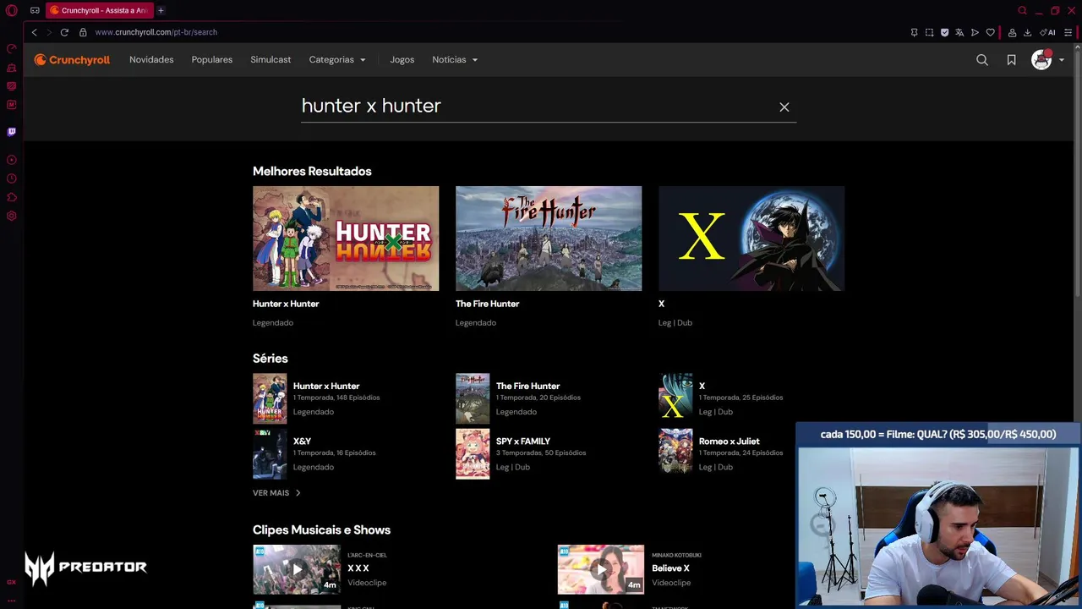Open X series with 25 Episódios
The image size is (1082, 609).
click(x=751, y=398)
